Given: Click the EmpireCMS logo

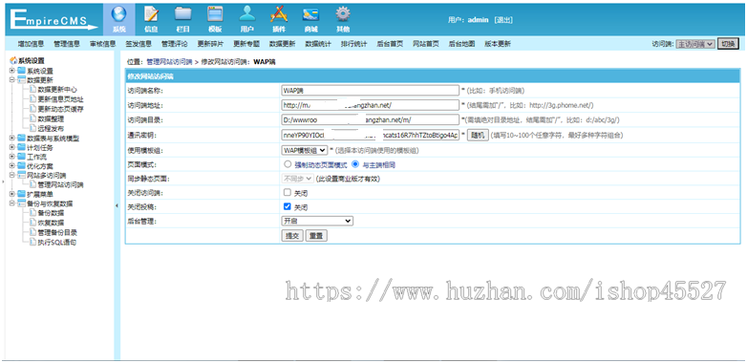Looking at the screenshot, I should (x=53, y=20).
